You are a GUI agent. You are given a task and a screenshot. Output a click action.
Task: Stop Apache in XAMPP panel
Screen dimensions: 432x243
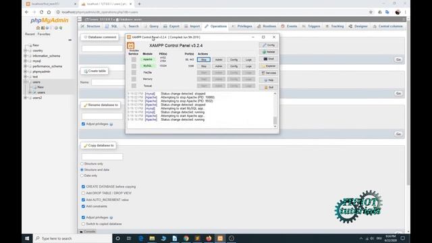click(204, 60)
